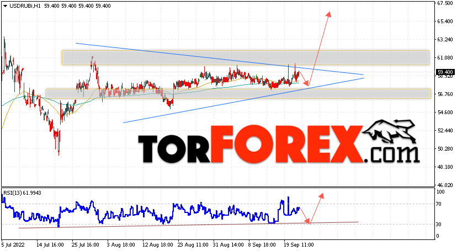Select the current price label 59.400
The height and width of the screenshot is (251, 457).
[445, 72]
